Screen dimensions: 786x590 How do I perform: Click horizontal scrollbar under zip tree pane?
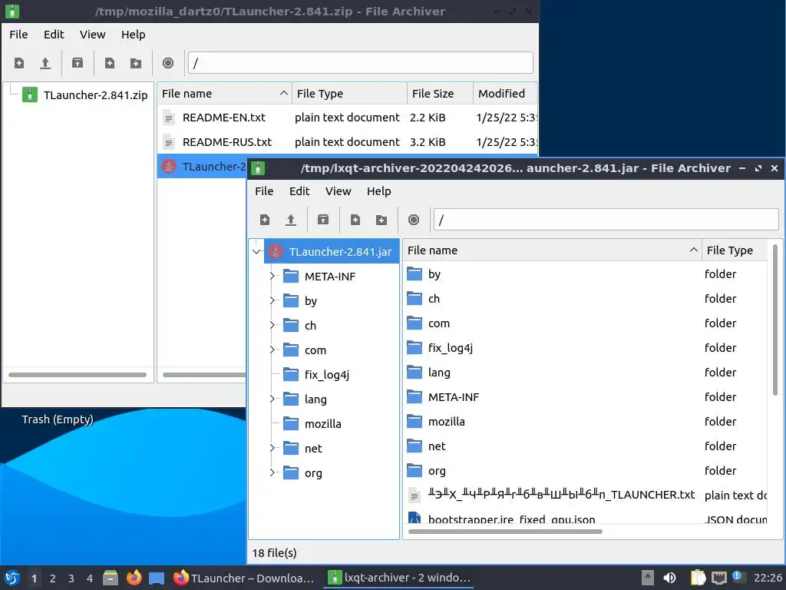click(78, 375)
